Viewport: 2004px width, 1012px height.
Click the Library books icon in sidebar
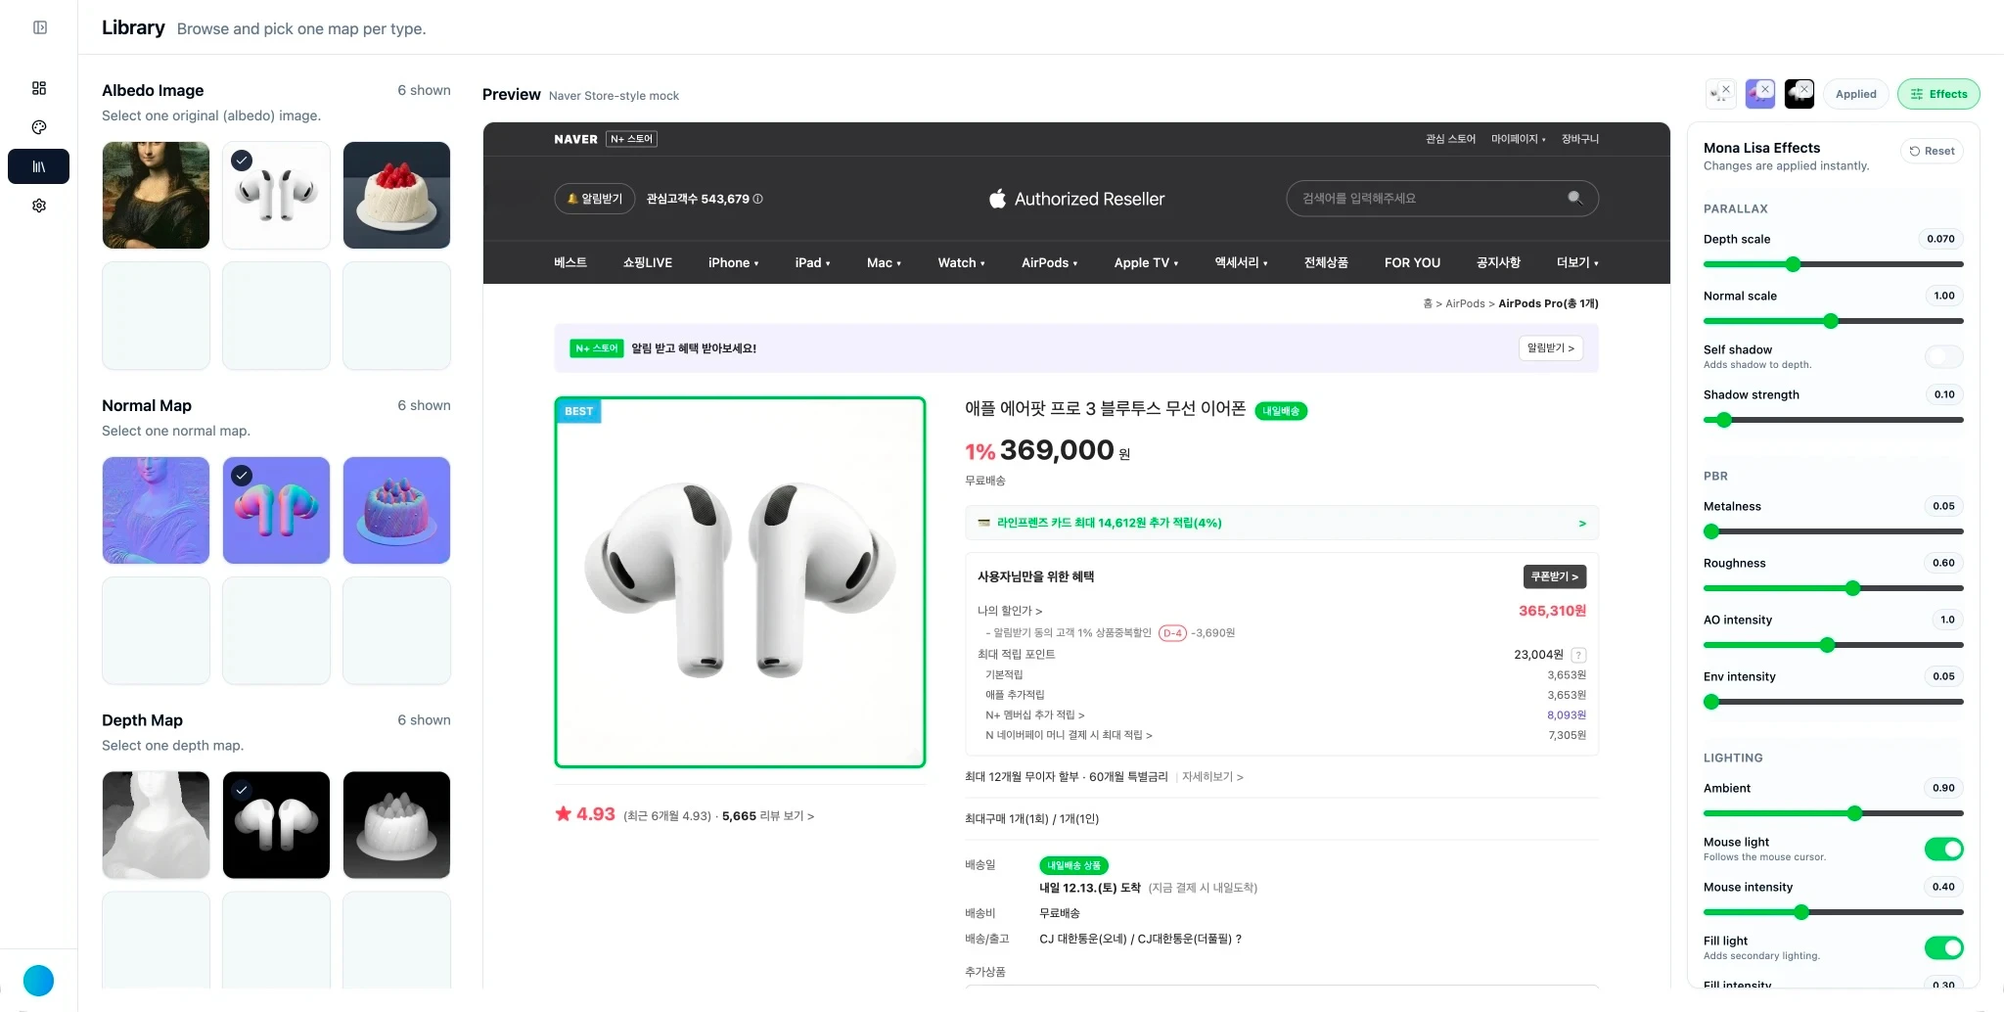39,166
